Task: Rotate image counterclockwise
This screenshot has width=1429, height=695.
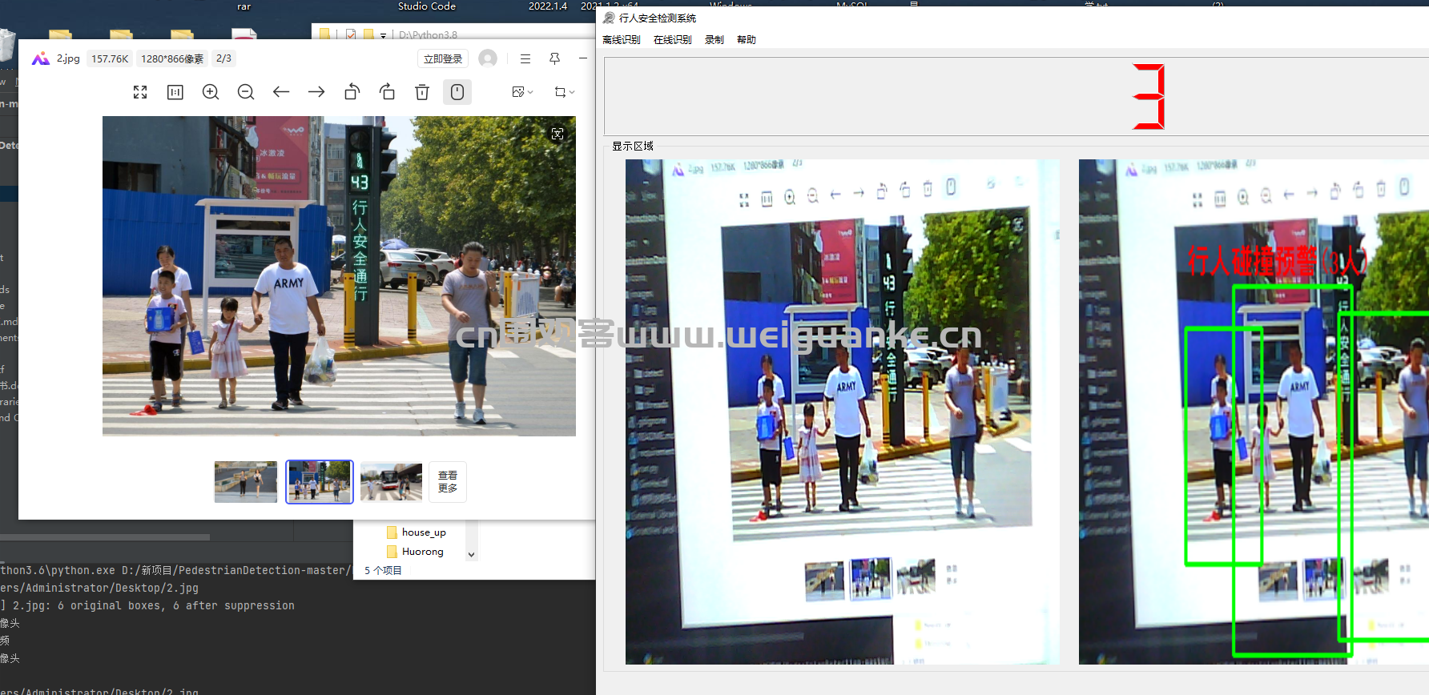Action: point(352,92)
